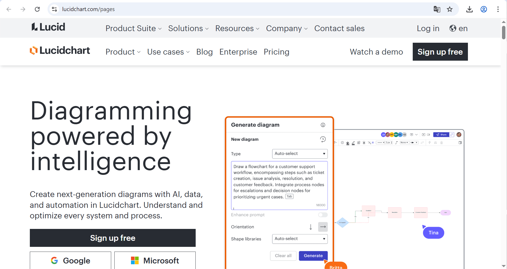Go to the Blog tab

click(204, 52)
